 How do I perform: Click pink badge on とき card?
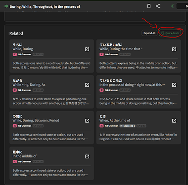click(x=101, y=126)
